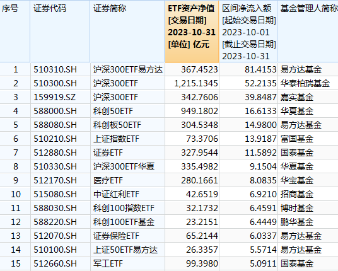Click the name 军工ETF
This screenshot has width=338, height=271.
point(108,263)
